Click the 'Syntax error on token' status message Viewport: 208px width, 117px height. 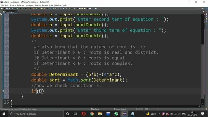tap(19, 109)
